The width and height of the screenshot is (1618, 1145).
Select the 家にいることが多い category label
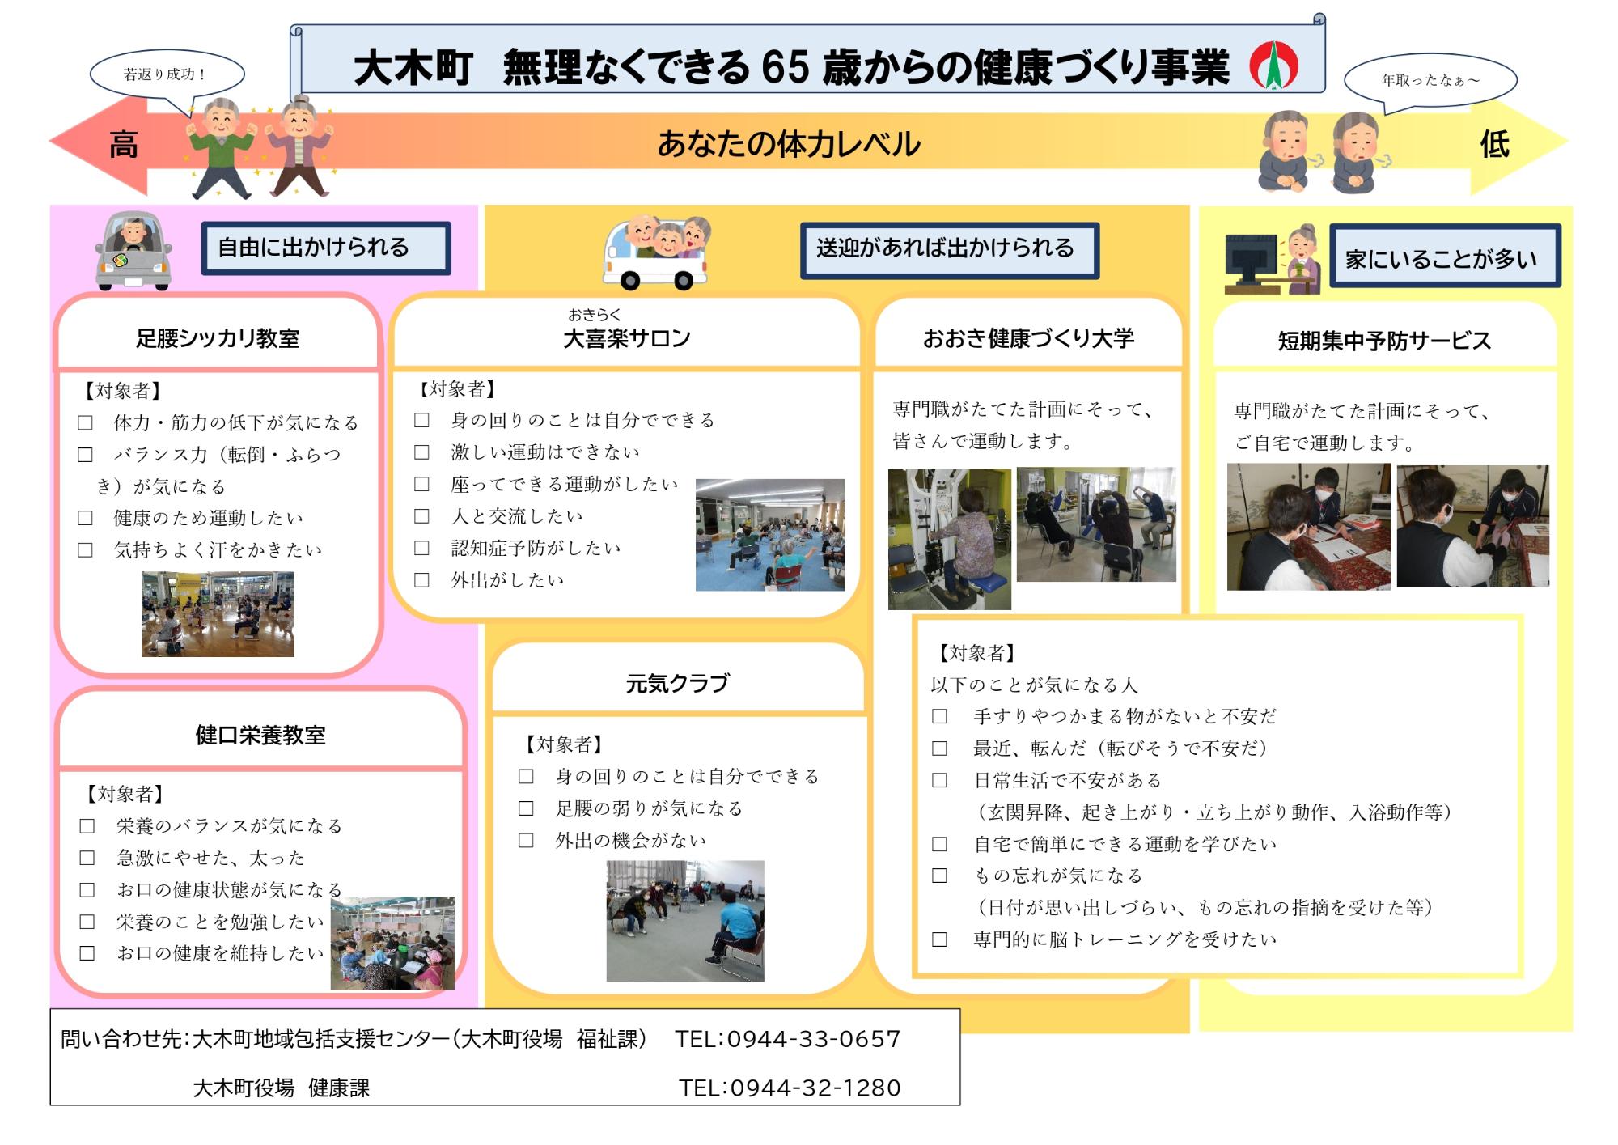coord(1445,257)
